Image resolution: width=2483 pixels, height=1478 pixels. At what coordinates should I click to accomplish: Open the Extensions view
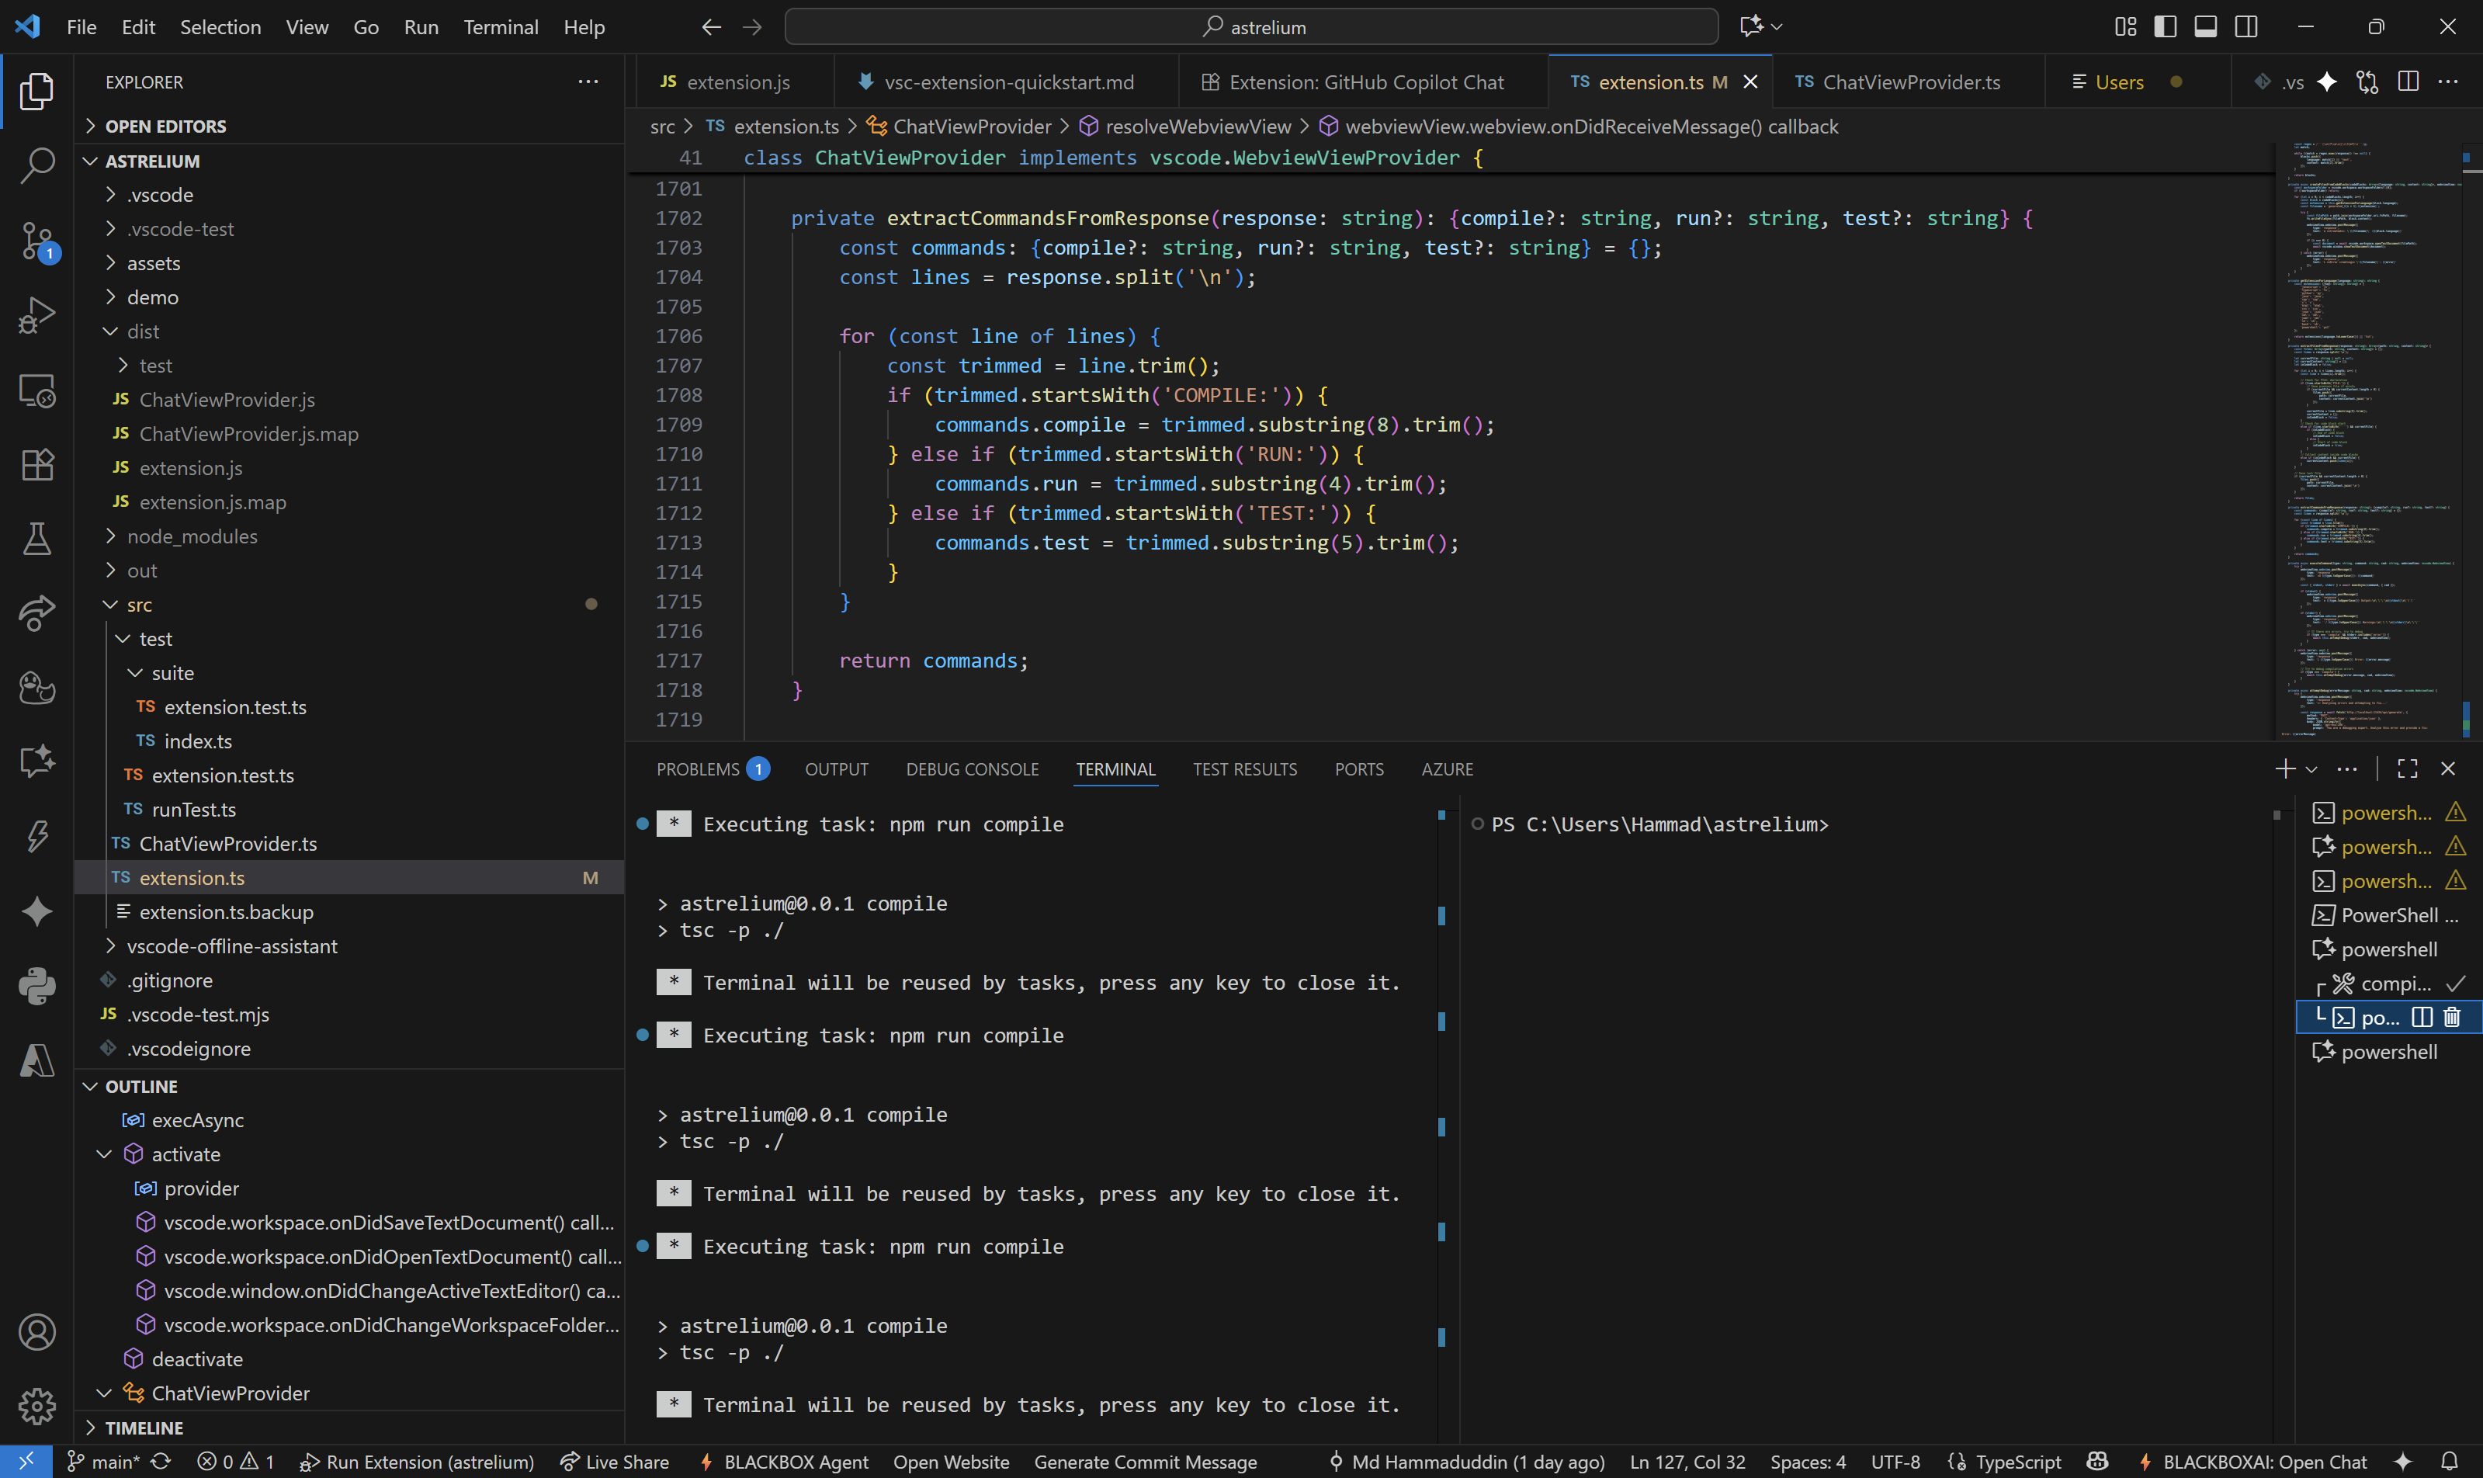point(36,464)
